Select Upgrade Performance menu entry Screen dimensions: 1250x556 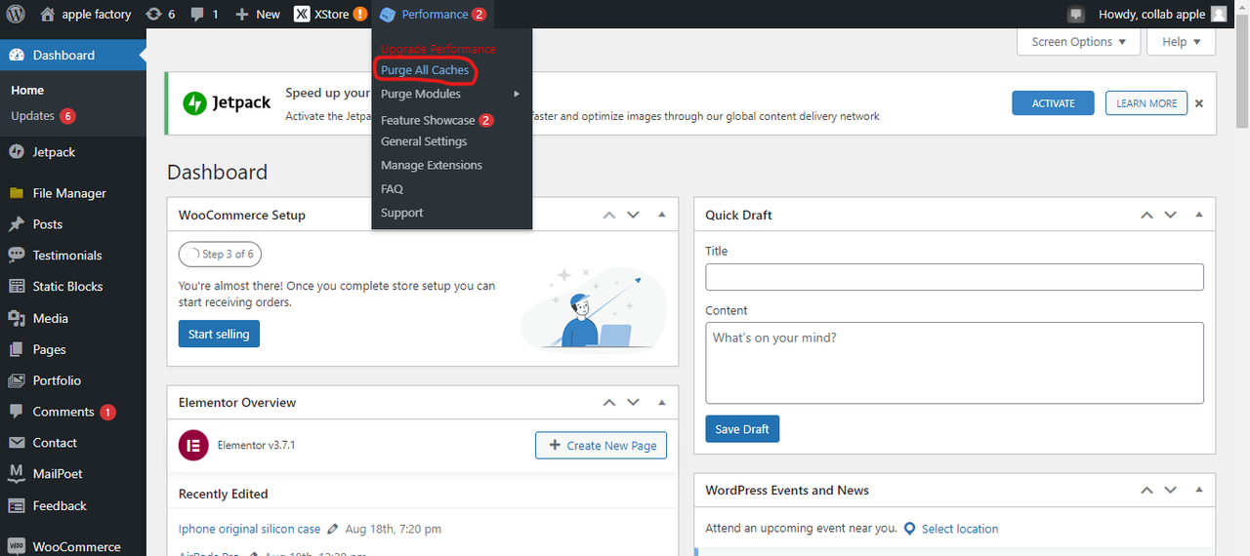coord(438,49)
